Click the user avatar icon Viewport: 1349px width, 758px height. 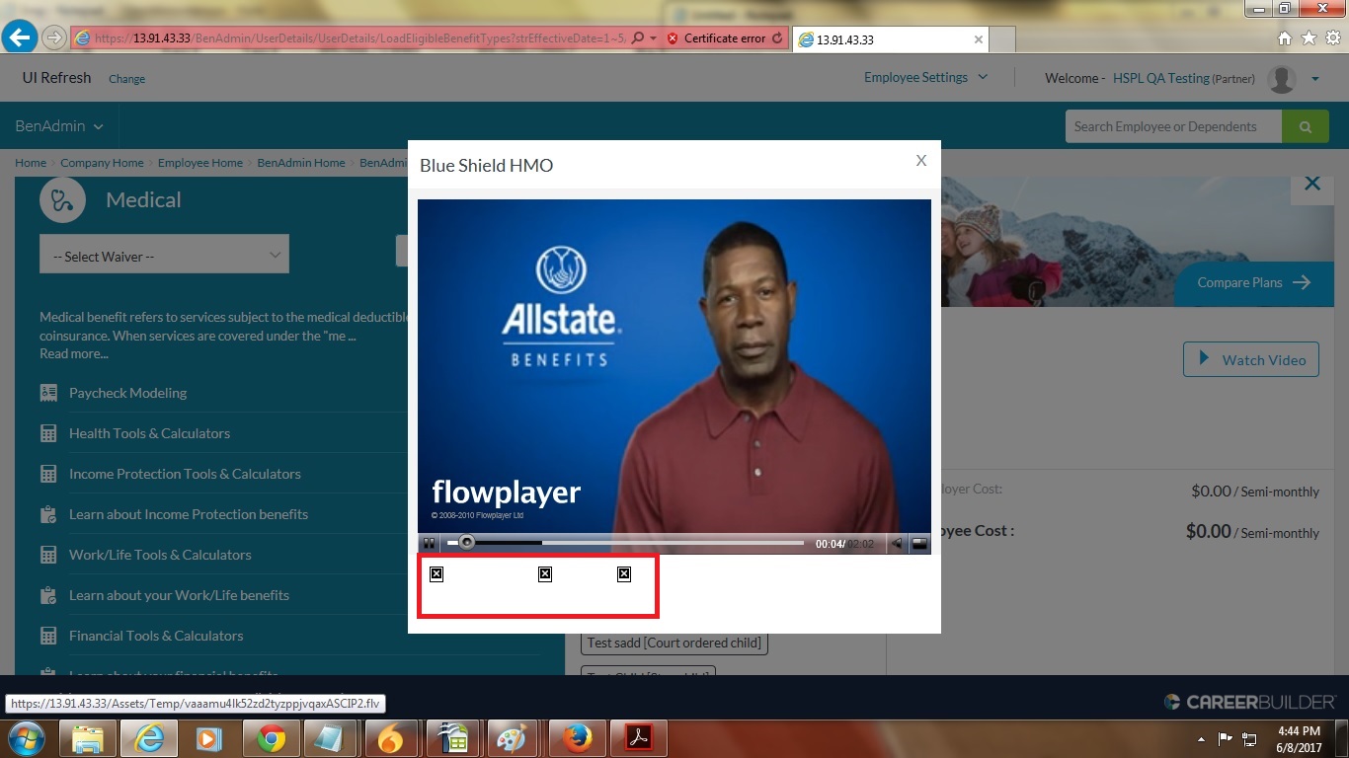point(1282,79)
